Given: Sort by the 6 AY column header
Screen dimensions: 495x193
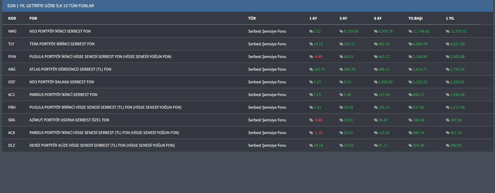Looking at the screenshot, I should 378,18.
